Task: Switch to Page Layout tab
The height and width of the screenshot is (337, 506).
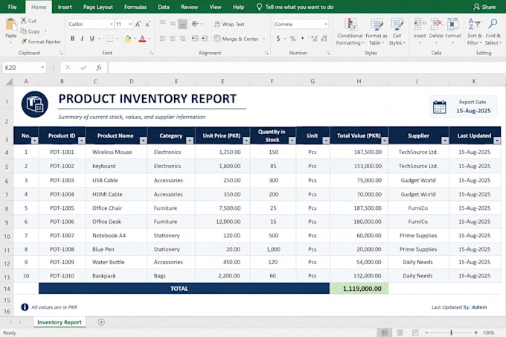Action: pyautogui.click(x=97, y=7)
